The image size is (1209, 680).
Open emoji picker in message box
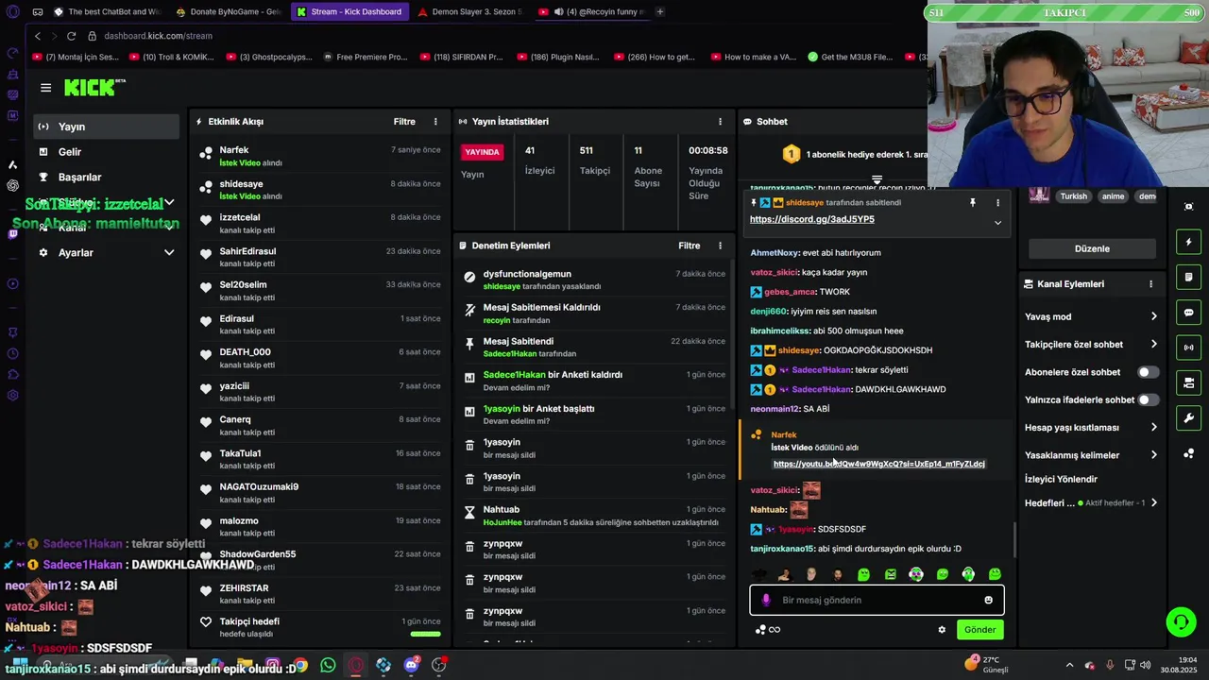pyautogui.click(x=988, y=600)
